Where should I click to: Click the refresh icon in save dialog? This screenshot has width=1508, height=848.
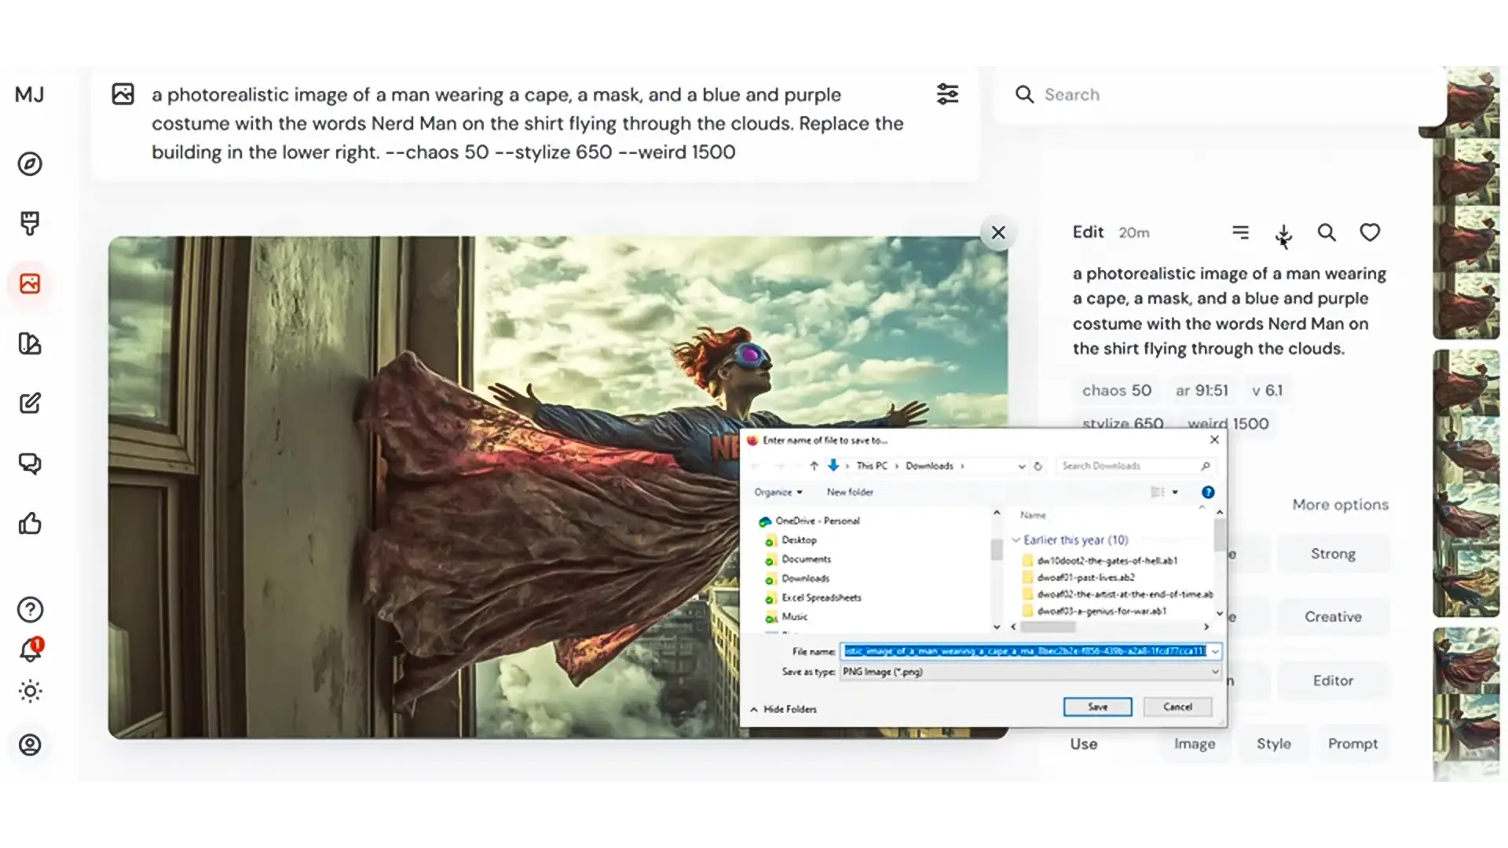tap(1038, 466)
